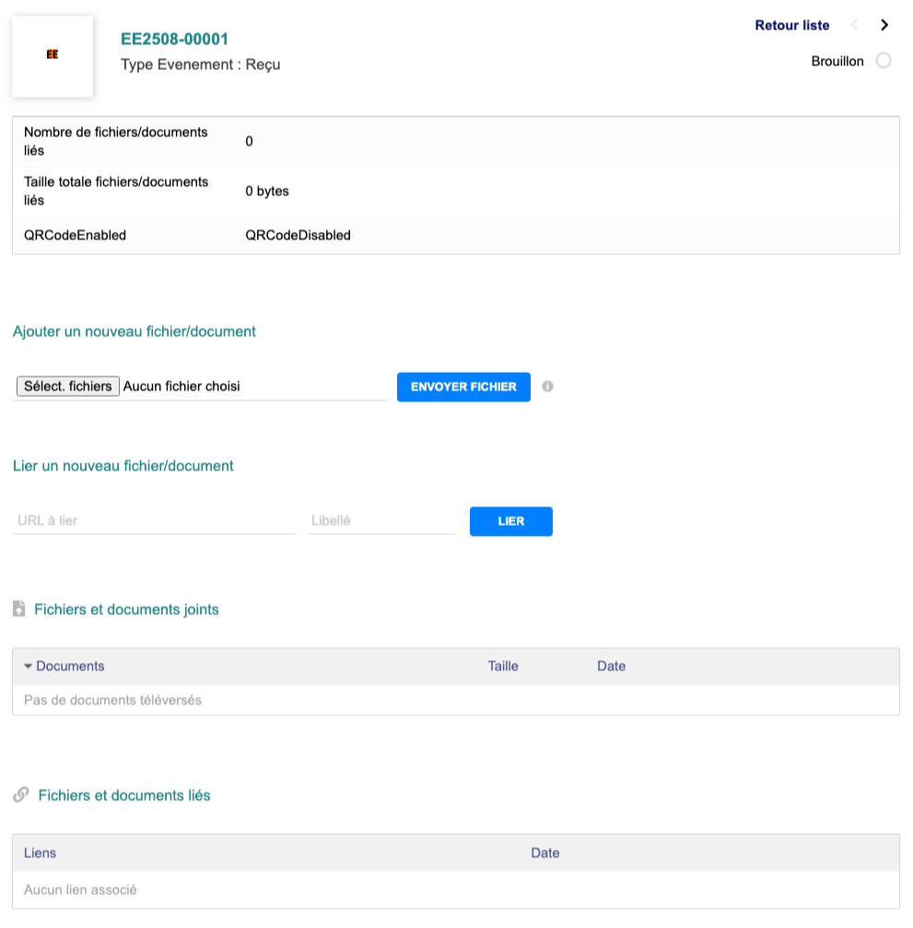Sort by the Liens column header
Viewport: 913px width, 928px height.
pos(40,853)
